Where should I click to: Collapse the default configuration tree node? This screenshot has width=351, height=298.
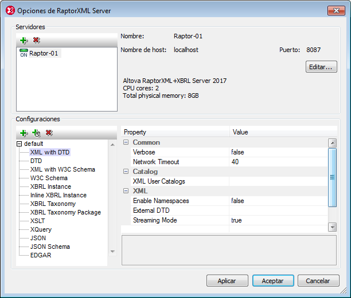click(x=19, y=144)
